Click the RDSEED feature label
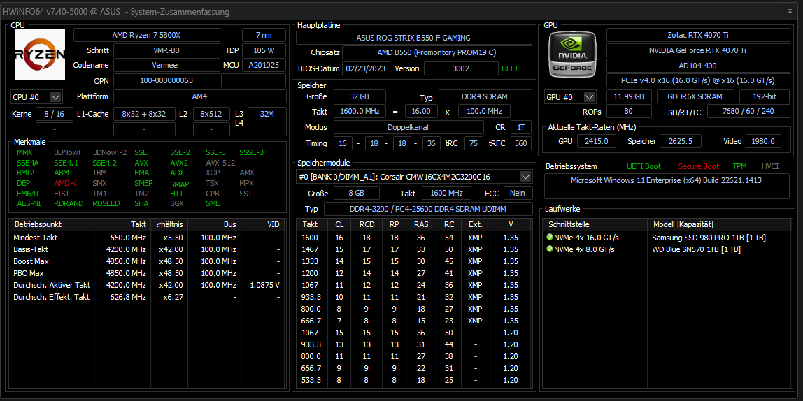Viewport: 803px width, 401px height. (106, 203)
